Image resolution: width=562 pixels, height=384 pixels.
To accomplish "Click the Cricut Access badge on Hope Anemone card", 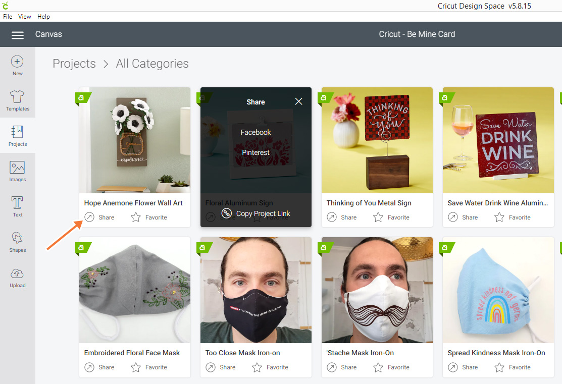I will coord(82,98).
